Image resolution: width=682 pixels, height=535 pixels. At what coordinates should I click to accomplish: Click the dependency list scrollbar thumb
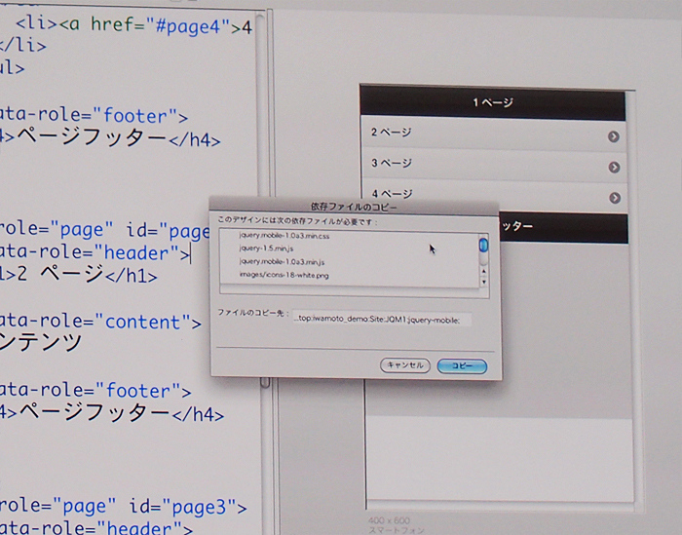coord(483,246)
